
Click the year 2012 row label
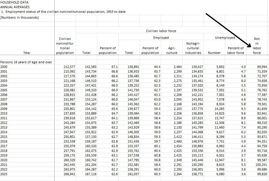(4, 123)
